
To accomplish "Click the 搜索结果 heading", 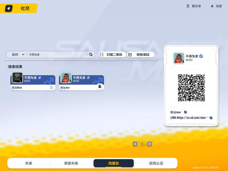I will pyautogui.click(x=15, y=67).
